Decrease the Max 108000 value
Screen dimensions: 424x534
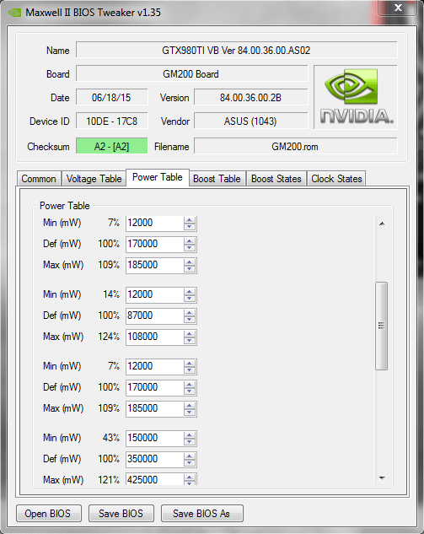[190, 341]
